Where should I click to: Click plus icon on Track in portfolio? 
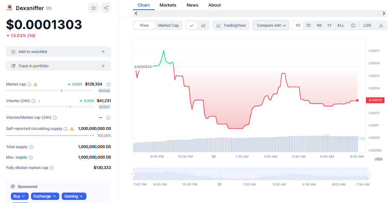point(103,66)
